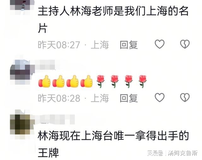Click the 昨天08:27 · 上海 timestamp

pyautogui.click(x=73, y=45)
